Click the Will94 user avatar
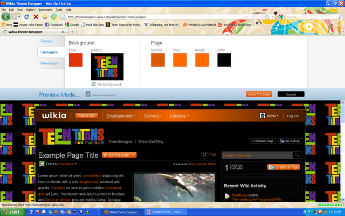Screen dimensions: 345x216 pyautogui.click(x=263, y=116)
